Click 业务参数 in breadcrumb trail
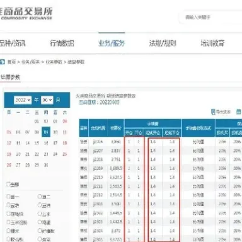This screenshot has height=242, width=242. click(54, 62)
